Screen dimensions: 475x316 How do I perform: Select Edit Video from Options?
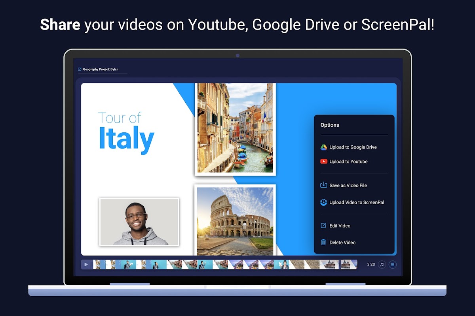point(335,226)
